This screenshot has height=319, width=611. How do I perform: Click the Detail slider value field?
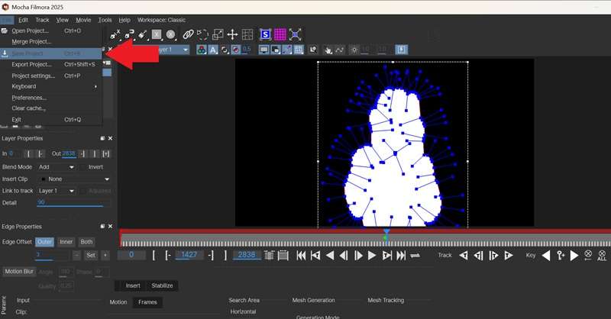coord(73,202)
